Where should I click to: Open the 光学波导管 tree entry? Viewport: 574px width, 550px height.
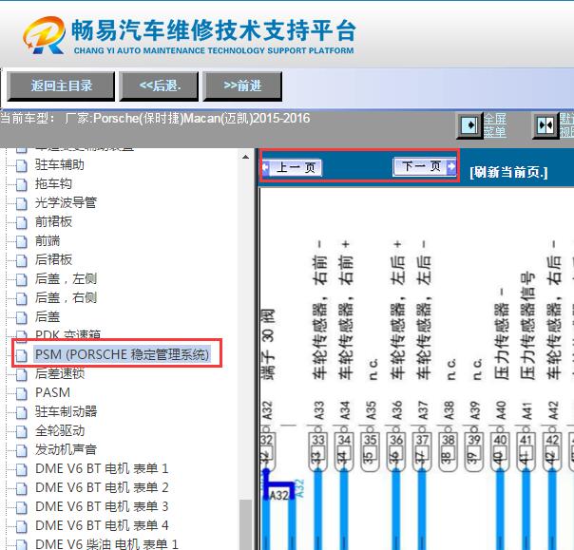66,202
